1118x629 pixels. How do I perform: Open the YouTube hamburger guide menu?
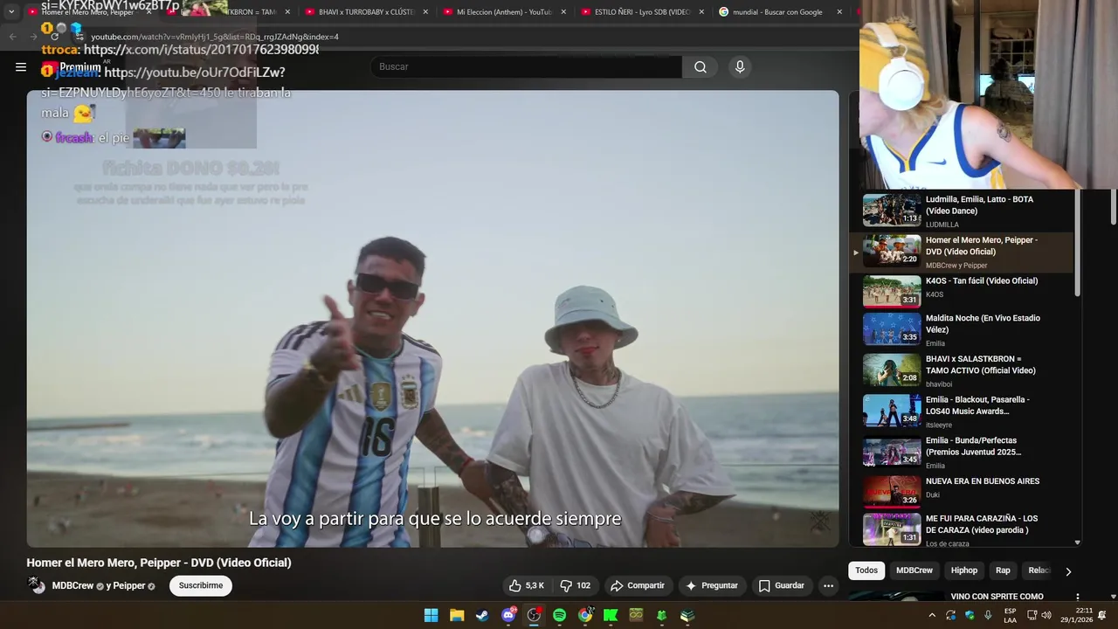[21, 66]
